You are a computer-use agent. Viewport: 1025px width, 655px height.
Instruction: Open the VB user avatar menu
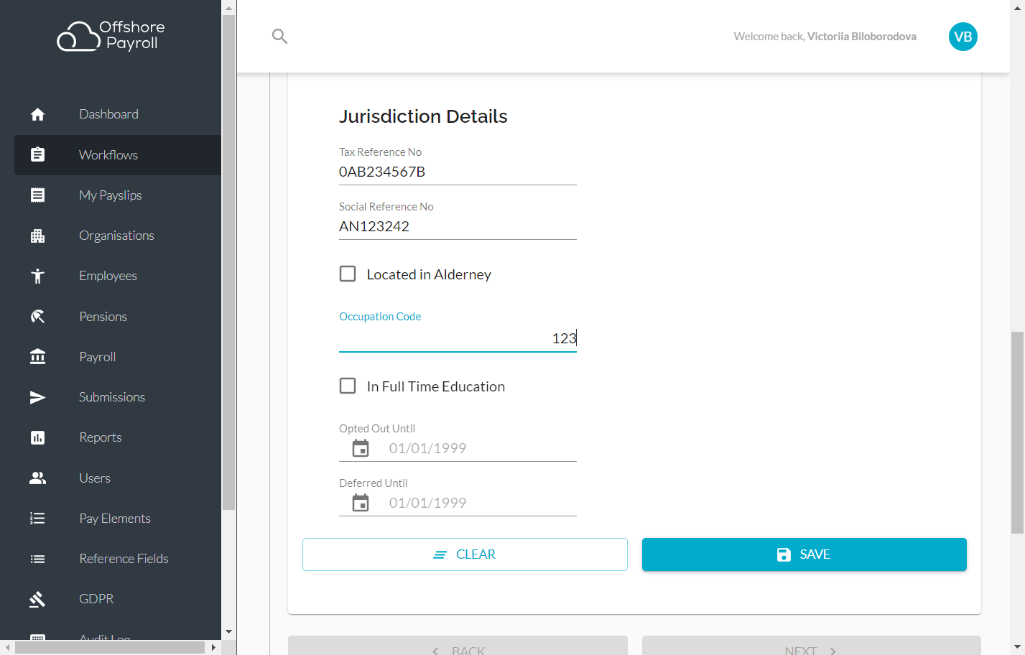963,37
